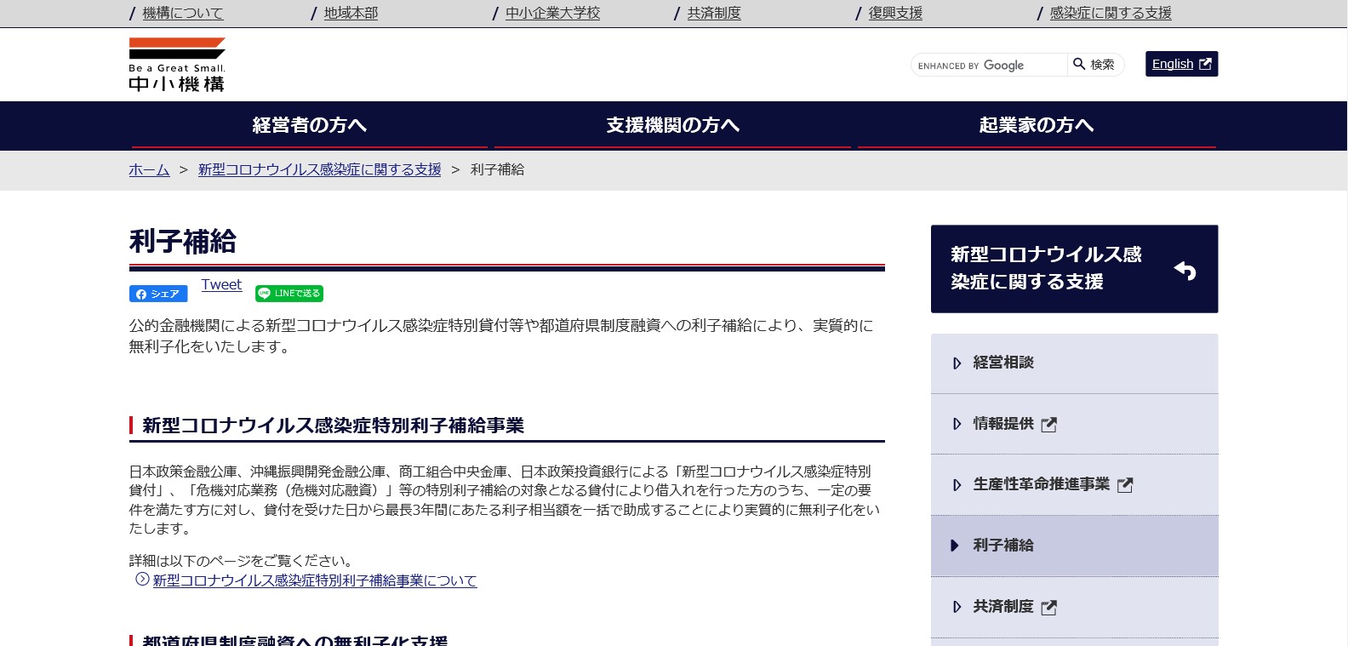Click the Tweet link
Image resolution: width=1348 pixels, height=646 pixels.
click(221, 284)
